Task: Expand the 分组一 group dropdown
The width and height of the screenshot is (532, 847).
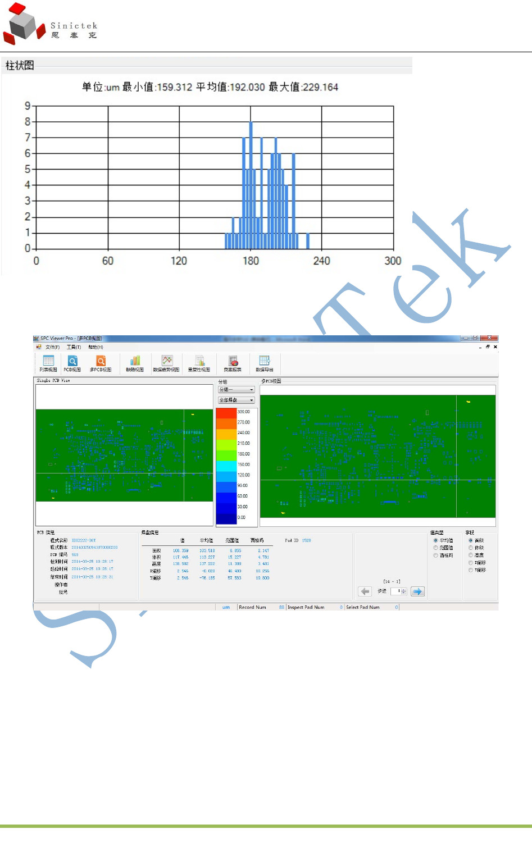Action: coord(237,390)
